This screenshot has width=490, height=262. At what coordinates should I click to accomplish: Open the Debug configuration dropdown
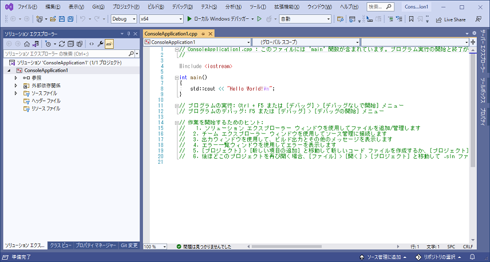[x=124, y=19]
